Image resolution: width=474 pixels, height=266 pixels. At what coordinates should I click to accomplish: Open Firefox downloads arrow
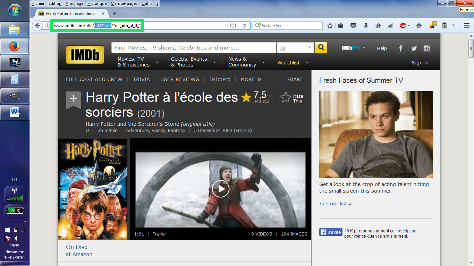click(366, 26)
